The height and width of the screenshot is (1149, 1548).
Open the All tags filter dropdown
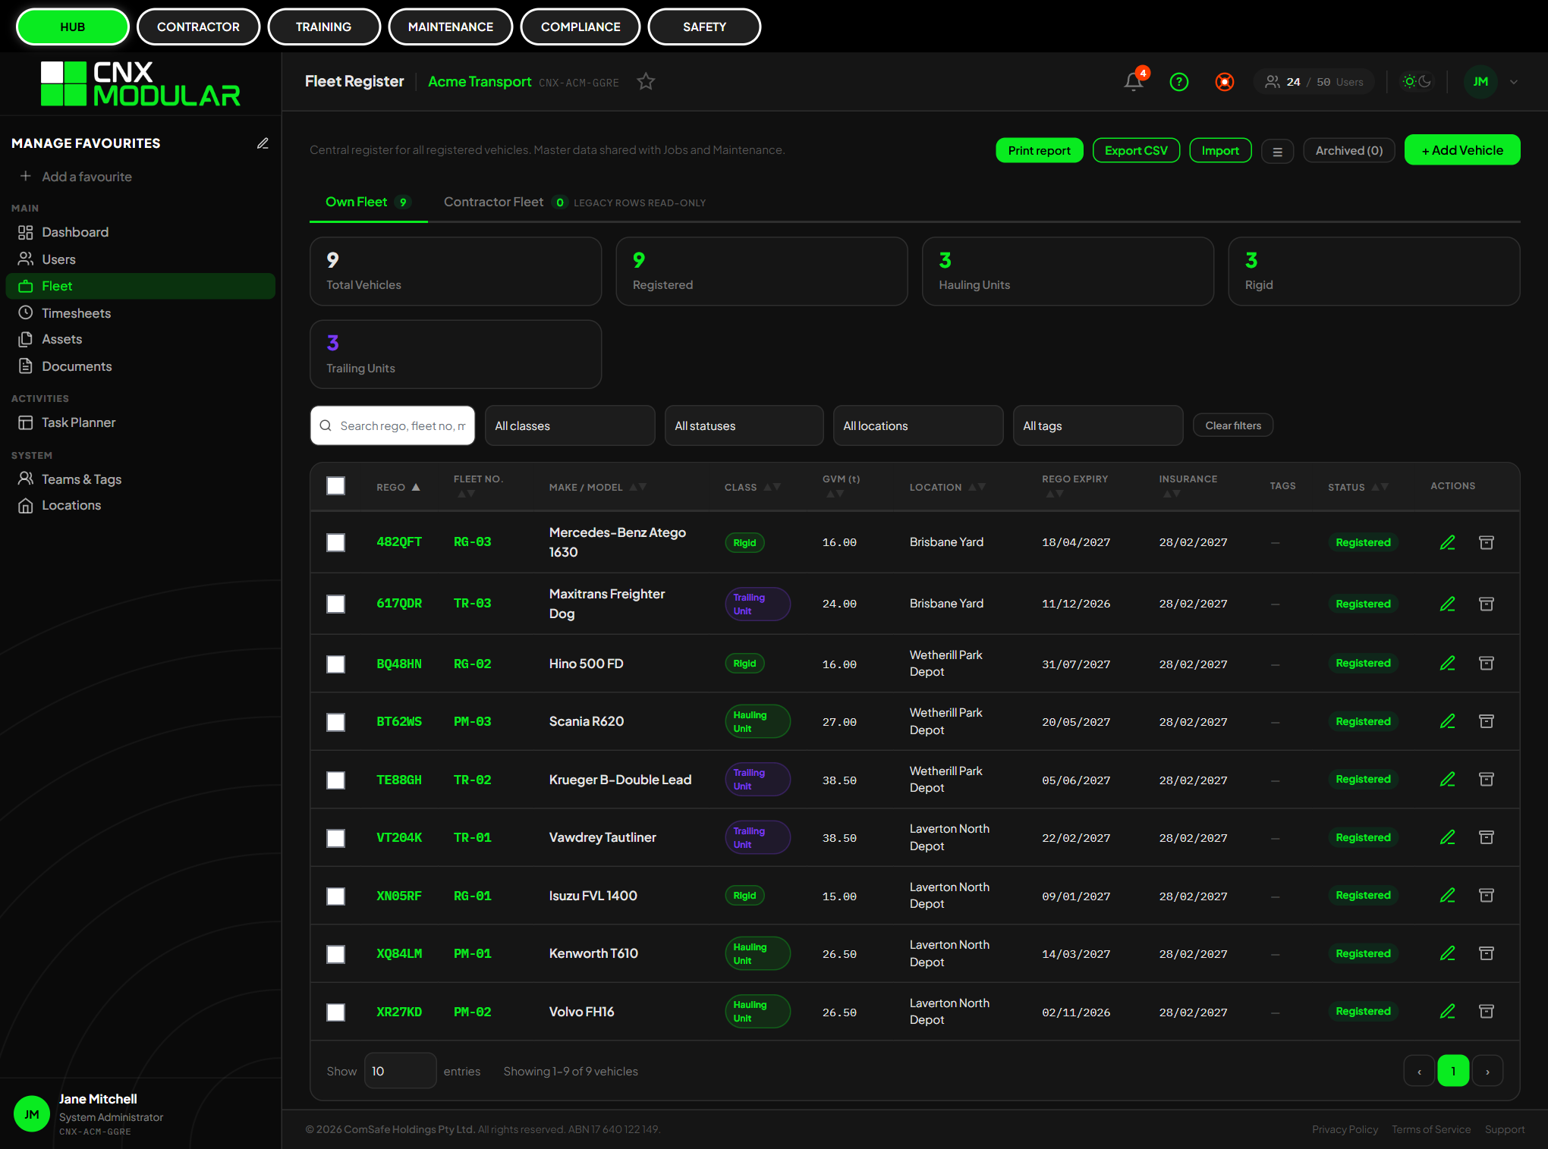click(1097, 425)
